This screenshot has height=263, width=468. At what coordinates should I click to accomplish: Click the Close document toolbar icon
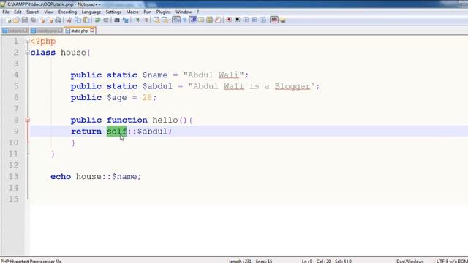[42, 20]
